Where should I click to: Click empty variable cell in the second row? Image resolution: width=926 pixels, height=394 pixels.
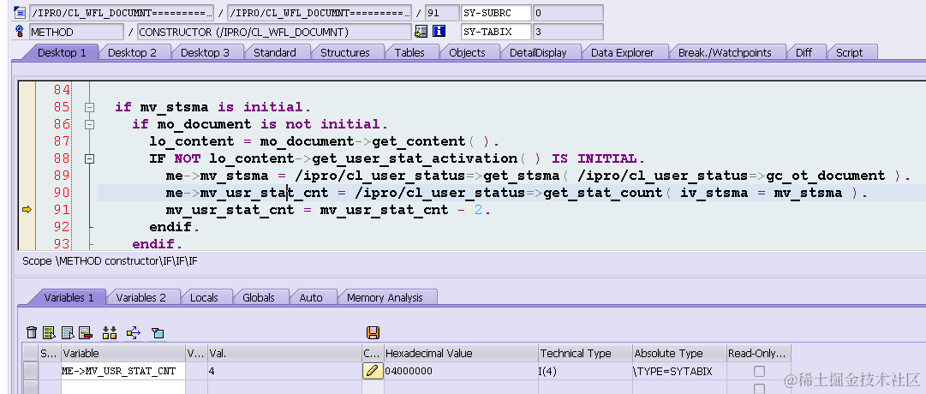123,387
